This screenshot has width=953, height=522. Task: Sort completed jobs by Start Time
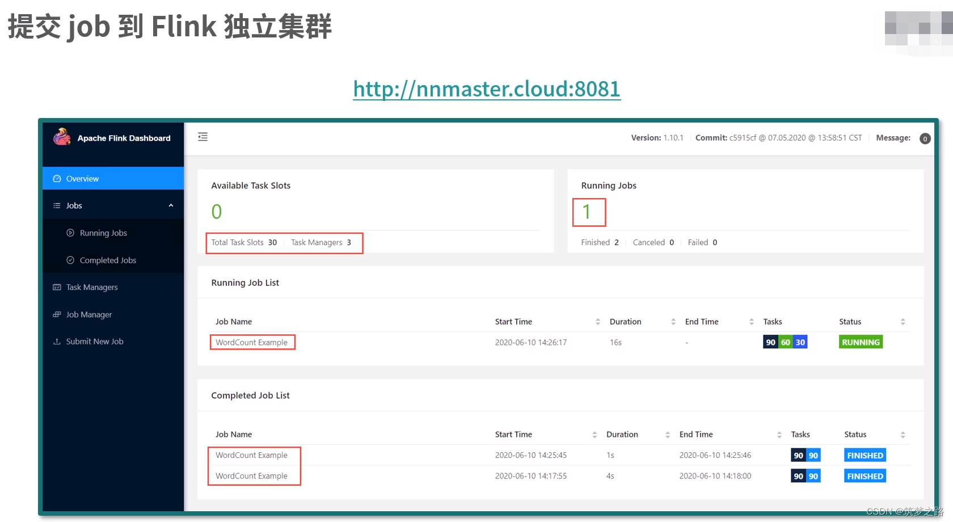click(x=594, y=435)
